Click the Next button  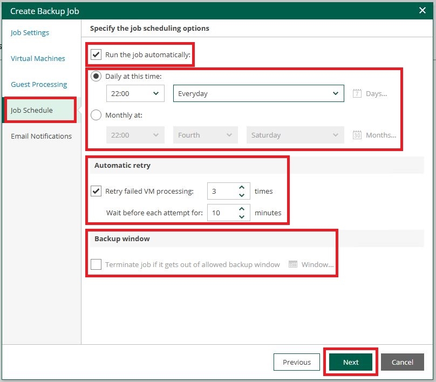click(351, 361)
